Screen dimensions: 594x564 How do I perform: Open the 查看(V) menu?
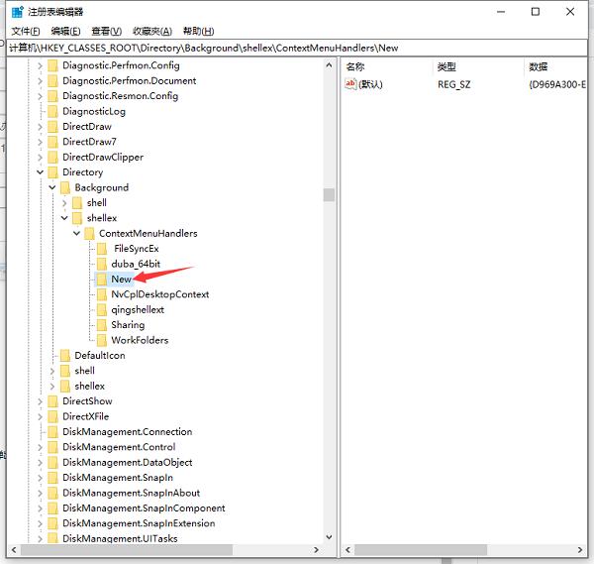pyautogui.click(x=107, y=31)
